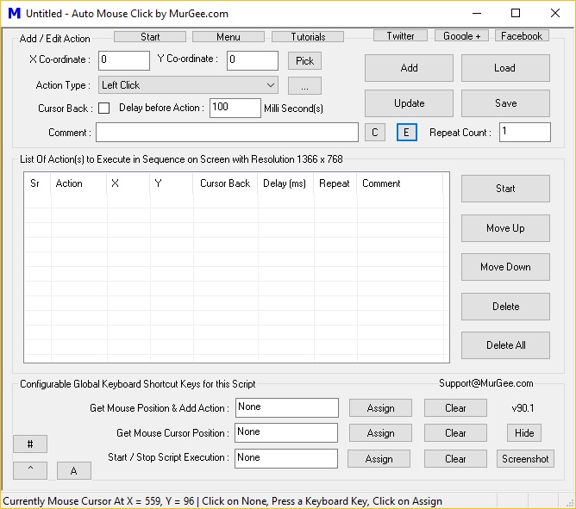The height and width of the screenshot is (509, 576).
Task: Expand the Action Type dropdown
Action: point(188,85)
